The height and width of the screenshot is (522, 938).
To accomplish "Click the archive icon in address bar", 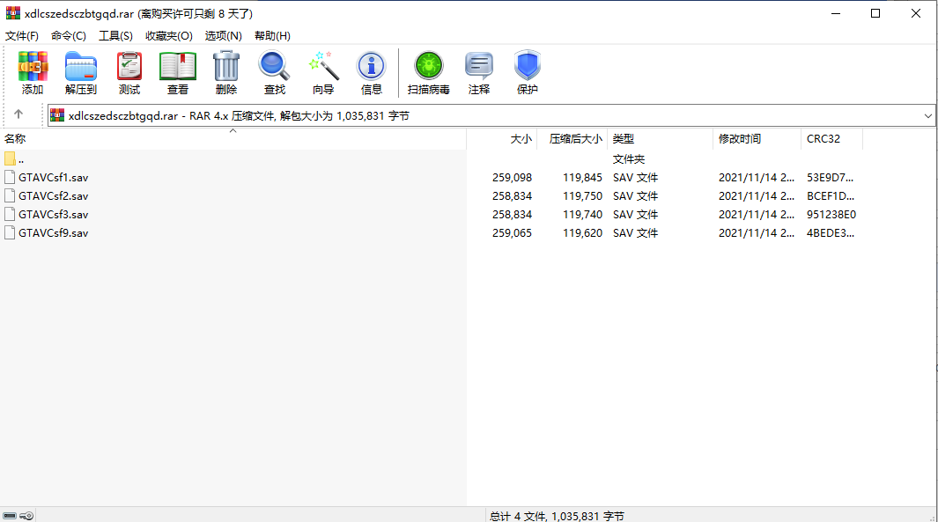I will coord(57,115).
